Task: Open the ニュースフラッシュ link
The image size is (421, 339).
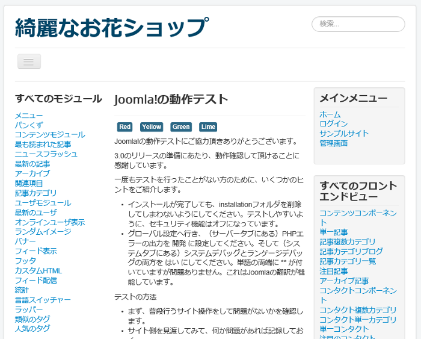Action: [x=46, y=154]
